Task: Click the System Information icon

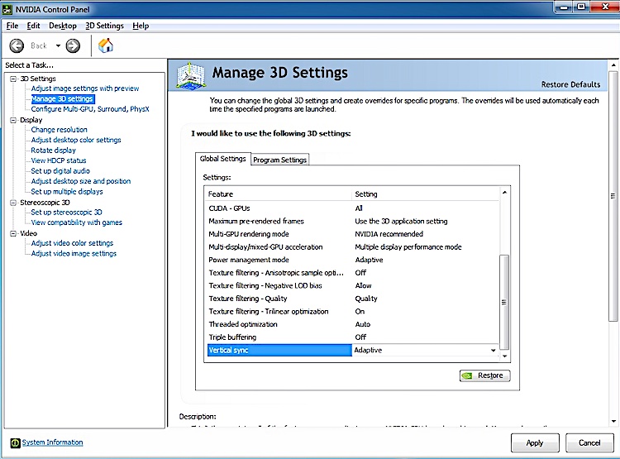Action: tap(15, 442)
